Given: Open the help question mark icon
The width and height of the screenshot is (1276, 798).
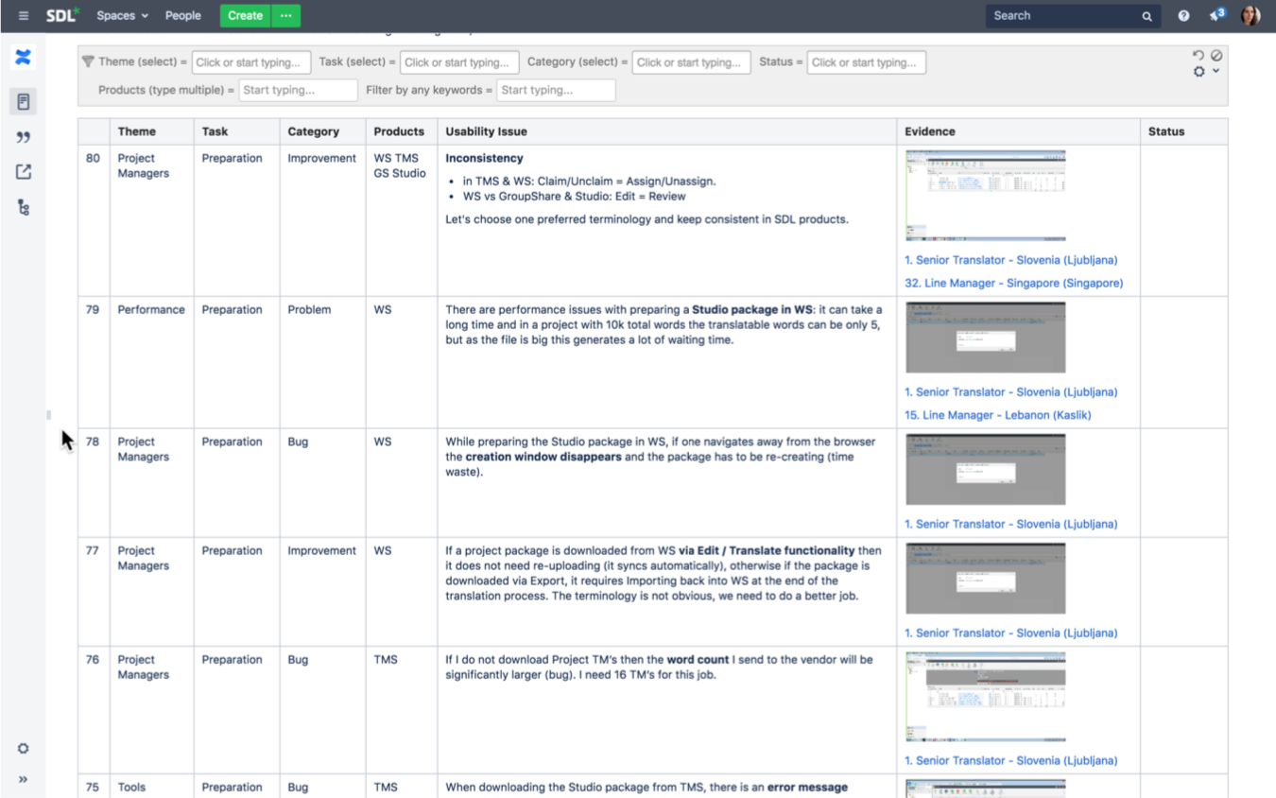Looking at the screenshot, I should (x=1183, y=16).
